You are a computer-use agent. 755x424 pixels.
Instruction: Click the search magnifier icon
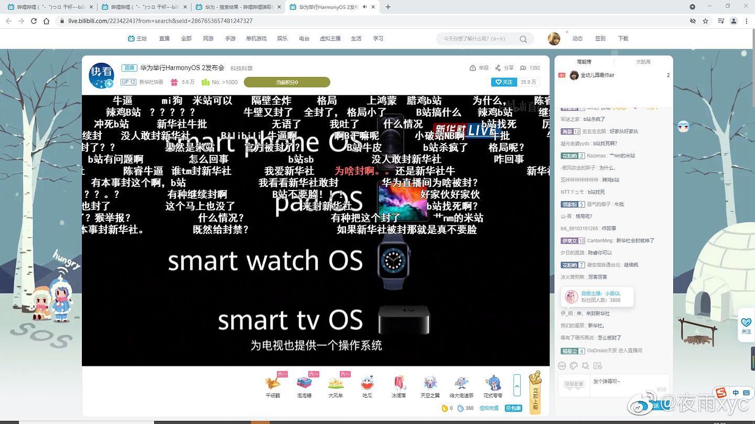coord(523,39)
